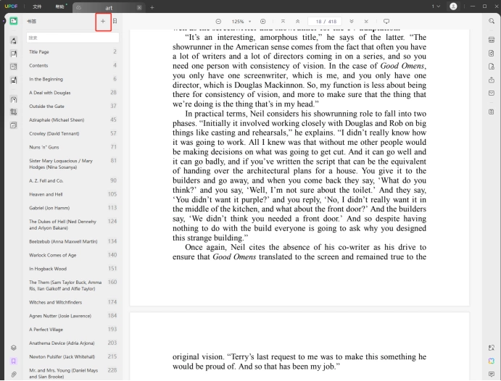
Task: Open slideshow presentation icon in toolbar
Action: click(x=386, y=22)
